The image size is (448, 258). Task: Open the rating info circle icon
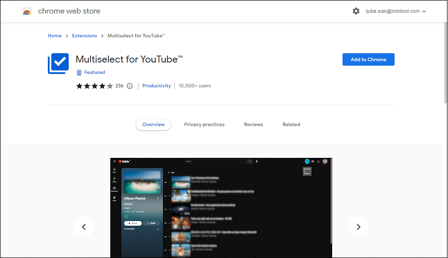(x=130, y=86)
